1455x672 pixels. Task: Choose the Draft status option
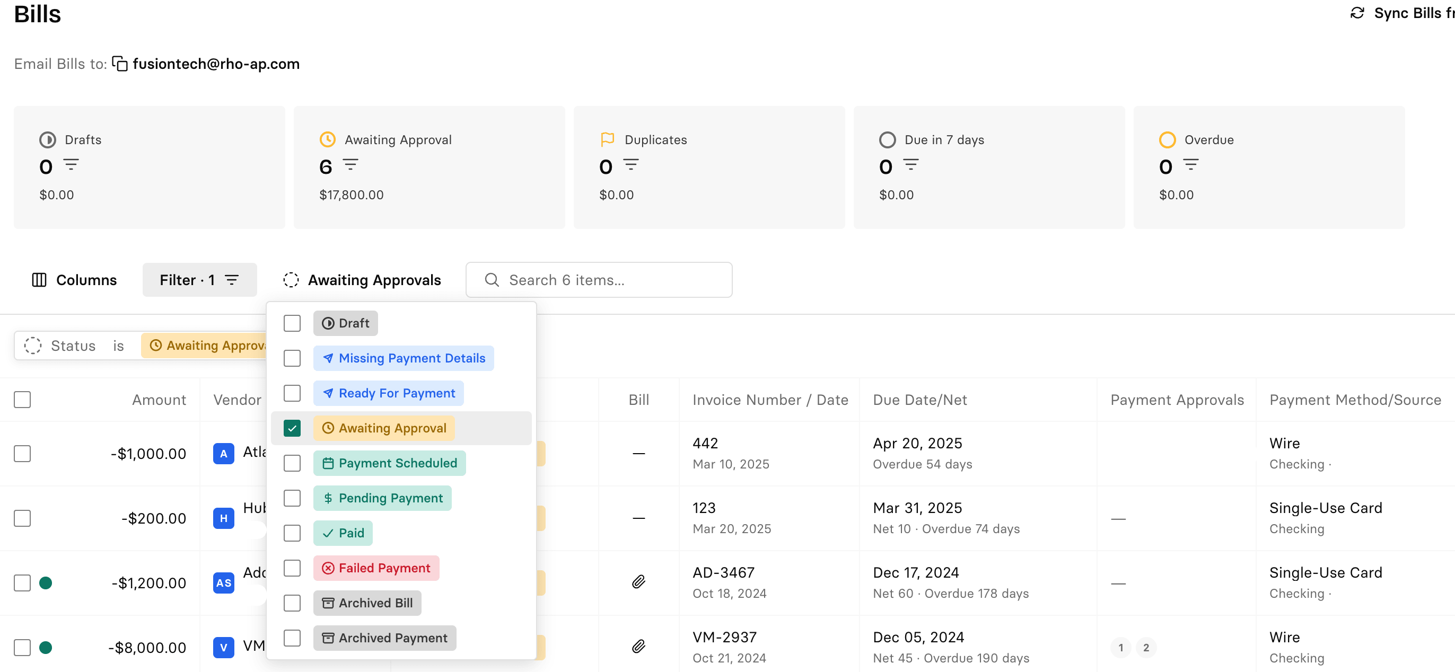345,324
